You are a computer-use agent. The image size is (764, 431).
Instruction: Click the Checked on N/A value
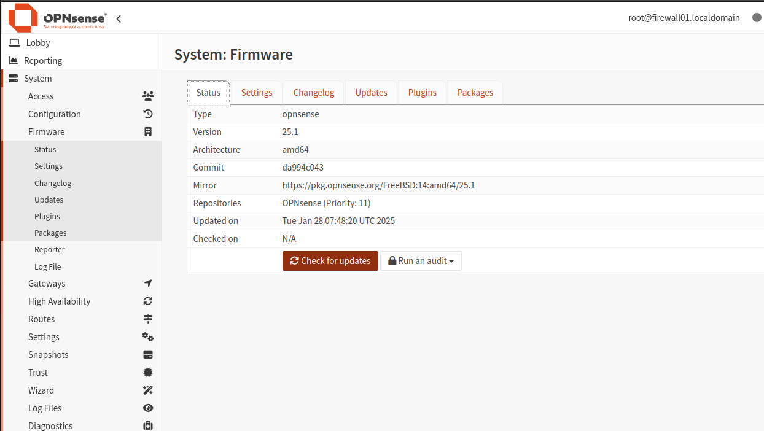pos(289,239)
